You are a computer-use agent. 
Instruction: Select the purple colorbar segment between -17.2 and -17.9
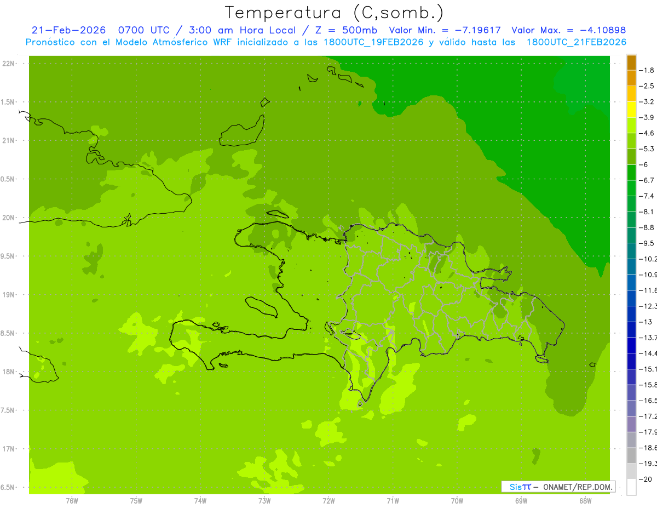tap(631, 424)
